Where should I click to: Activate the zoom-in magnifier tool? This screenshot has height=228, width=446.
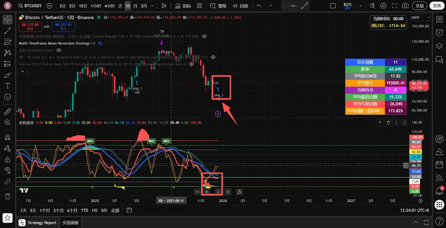(x=8, y=123)
